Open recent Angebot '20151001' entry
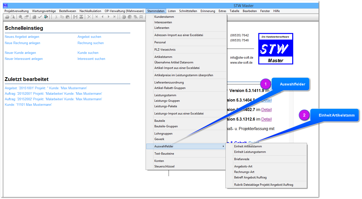This screenshot has height=199, width=362. 46,88
